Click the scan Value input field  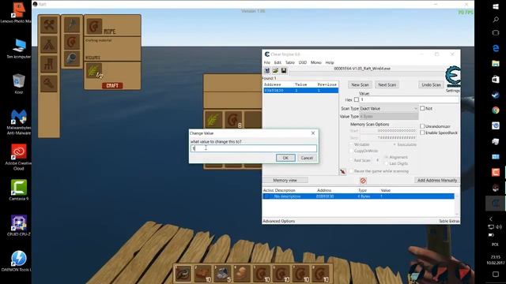[x=409, y=100]
